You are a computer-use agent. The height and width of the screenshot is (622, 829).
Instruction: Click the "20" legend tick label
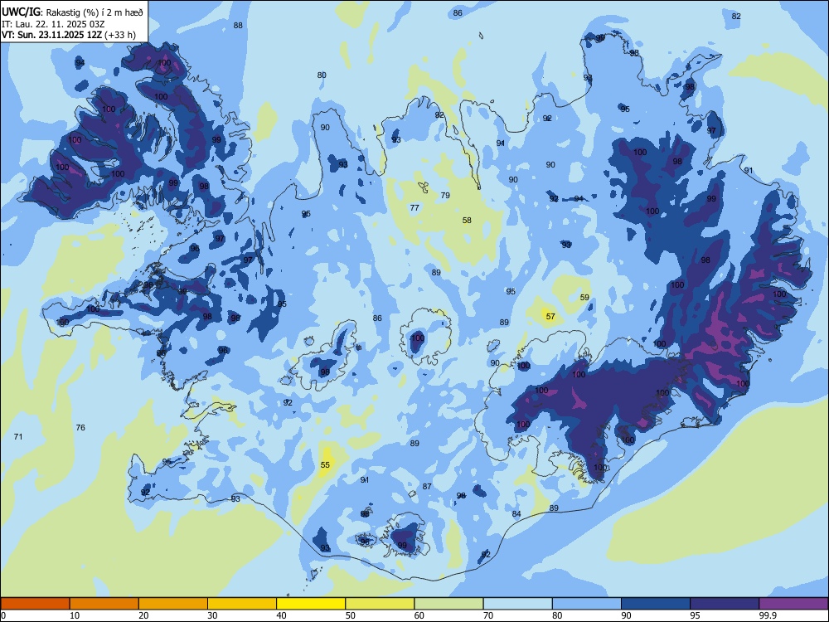click(143, 615)
